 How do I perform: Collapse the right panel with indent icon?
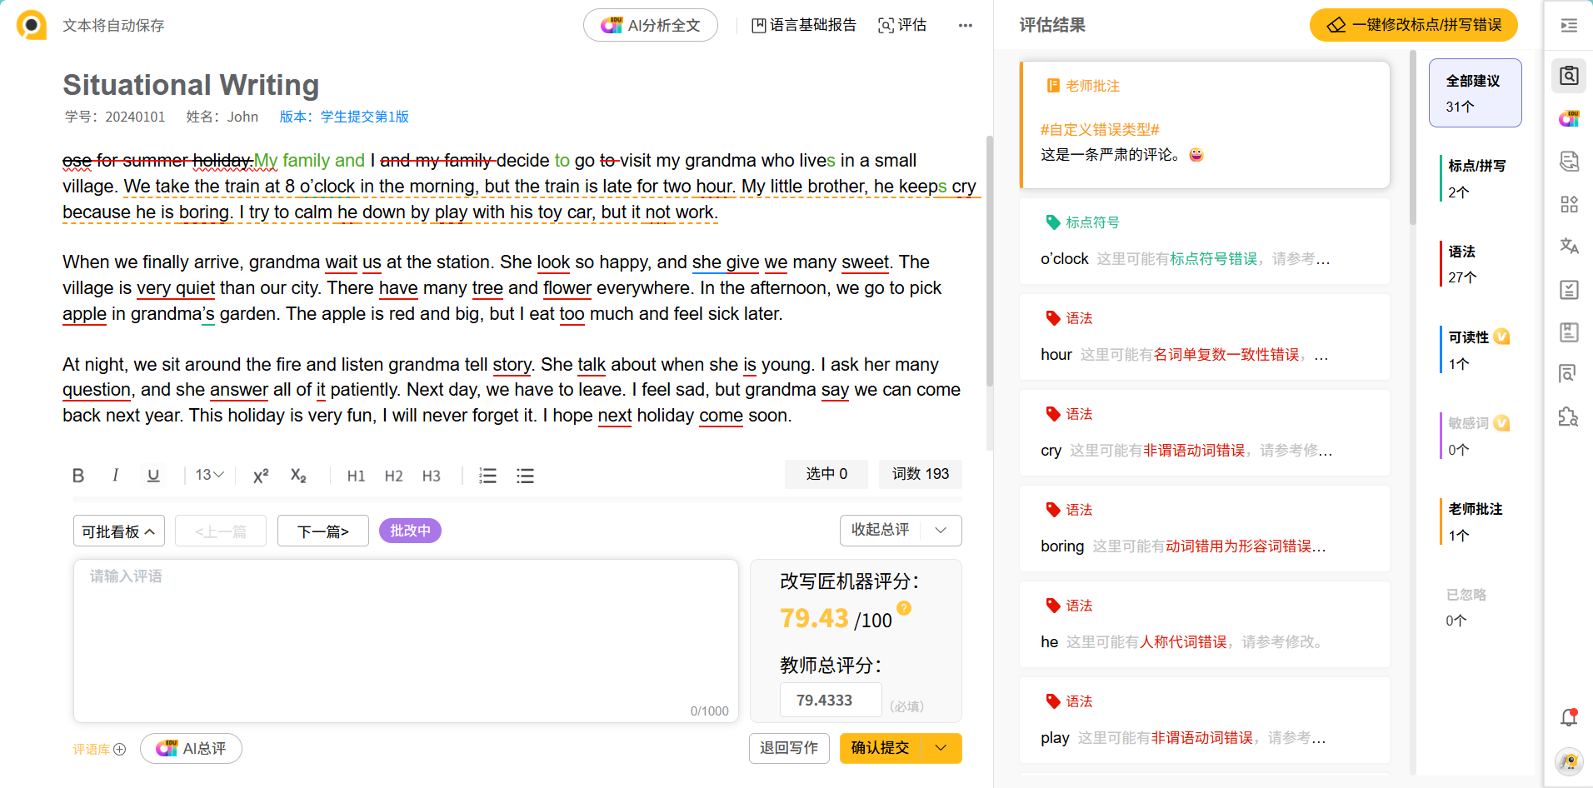click(1569, 26)
